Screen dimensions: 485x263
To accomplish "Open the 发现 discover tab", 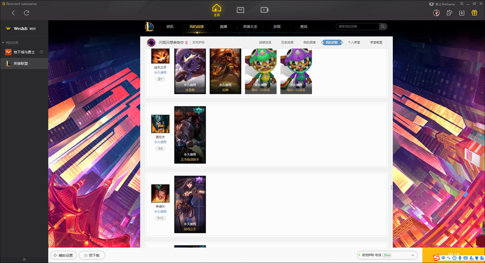I will 277,27.
